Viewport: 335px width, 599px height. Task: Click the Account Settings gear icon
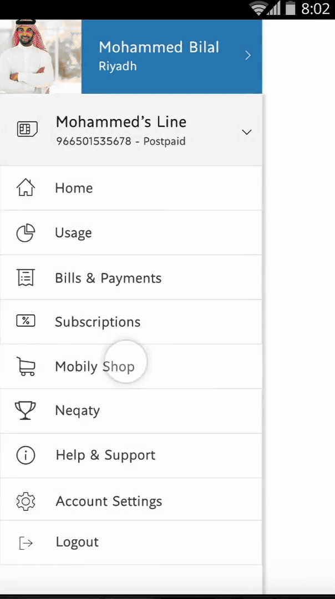tap(26, 501)
